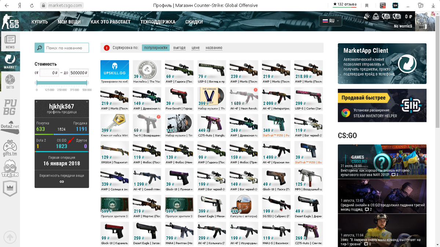The image size is (440, 247).
Task: Switch to the Dota2.net market icon
Action: [10, 127]
